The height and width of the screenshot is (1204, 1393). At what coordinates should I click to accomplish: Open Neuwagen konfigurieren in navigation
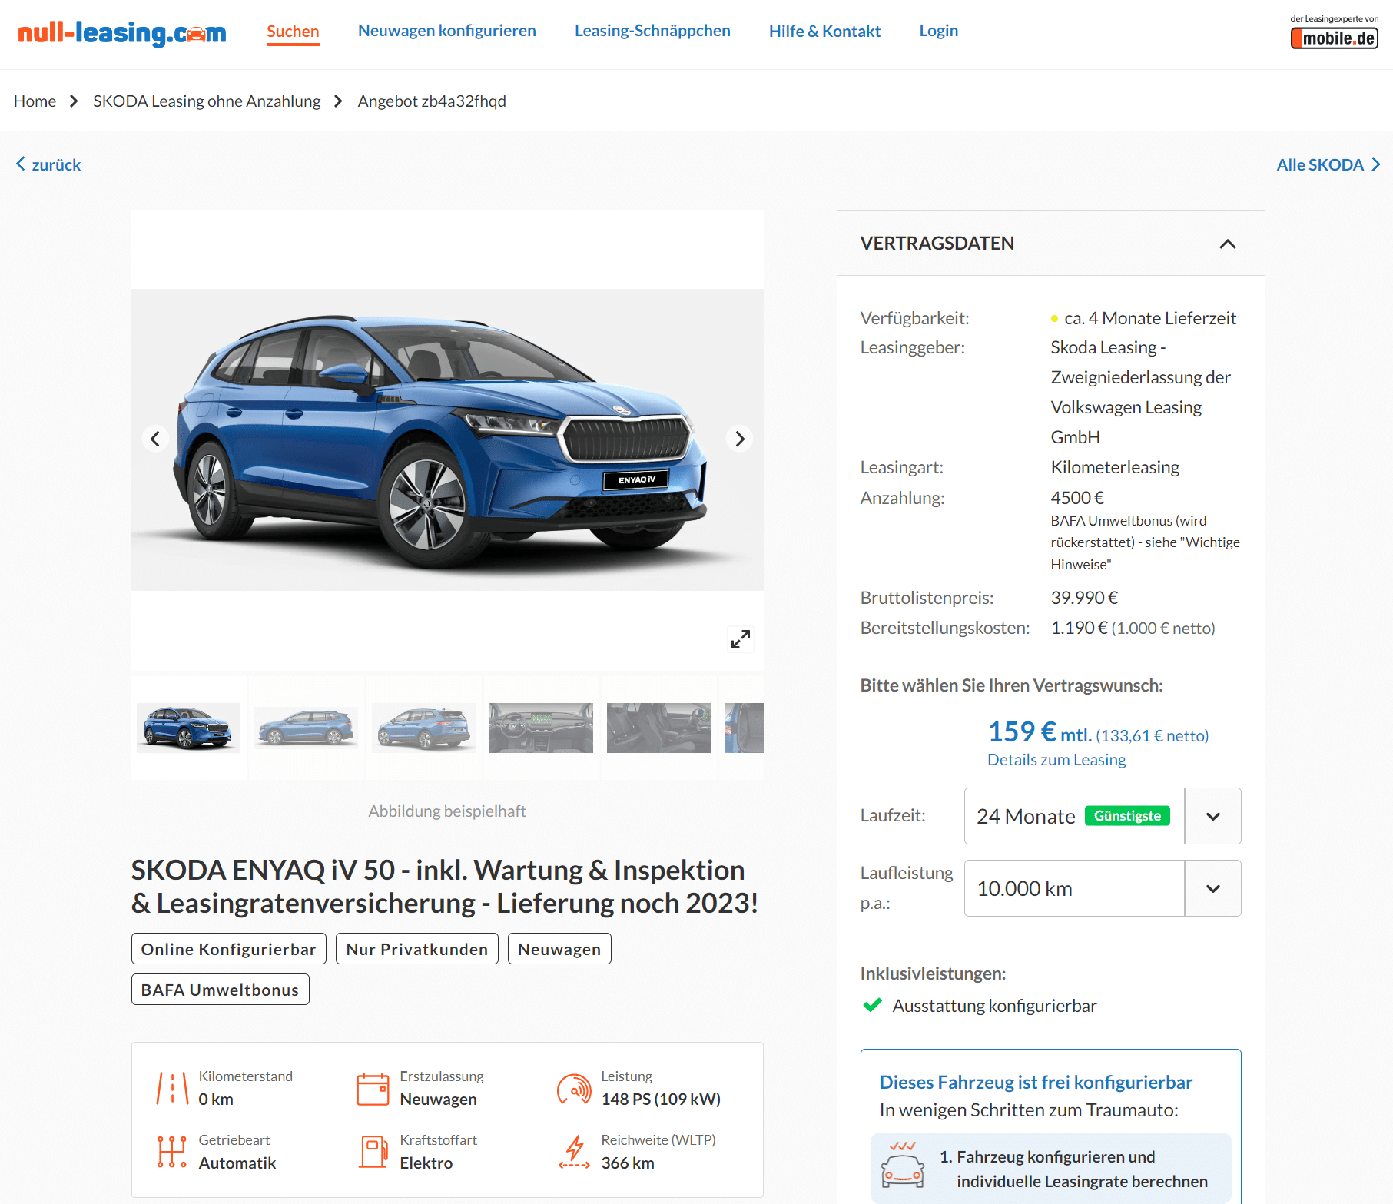tap(447, 31)
